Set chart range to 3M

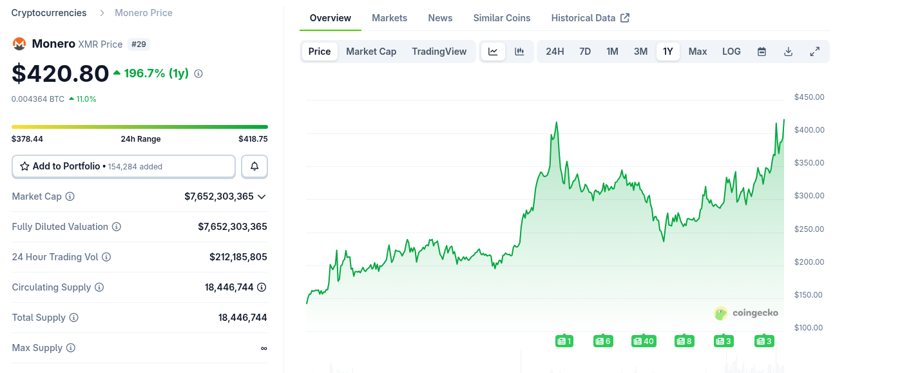point(640,52)
